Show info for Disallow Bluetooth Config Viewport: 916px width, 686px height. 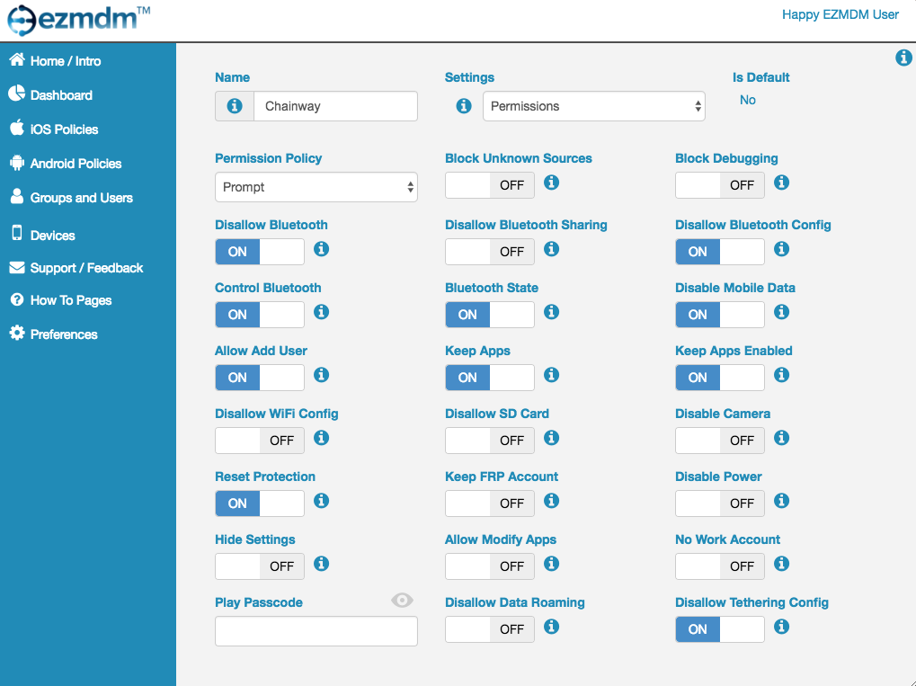click(782, 250)
